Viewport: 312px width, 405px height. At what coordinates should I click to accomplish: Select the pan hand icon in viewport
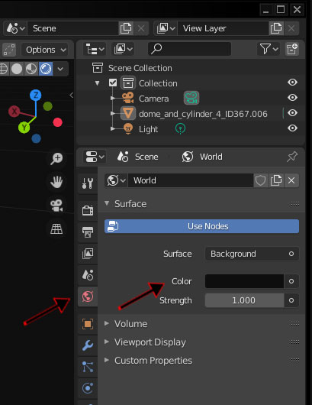[x=56, y=182]
